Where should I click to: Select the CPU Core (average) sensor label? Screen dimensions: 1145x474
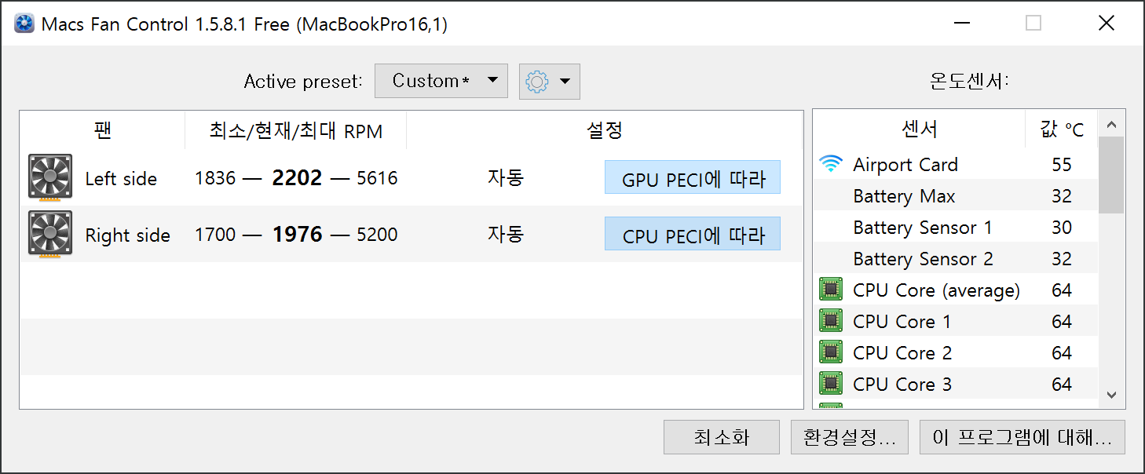pos(936,290)
